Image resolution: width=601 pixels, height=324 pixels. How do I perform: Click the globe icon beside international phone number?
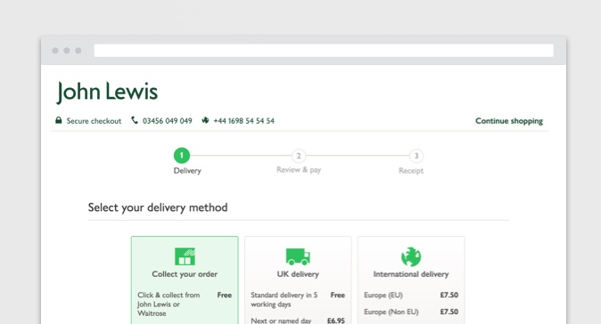pos(205,120)
